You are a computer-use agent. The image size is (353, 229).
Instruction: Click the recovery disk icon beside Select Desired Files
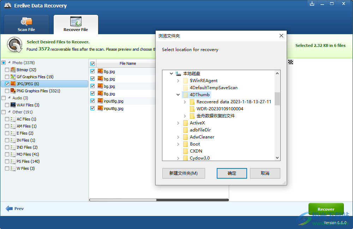tap(14, 45)
